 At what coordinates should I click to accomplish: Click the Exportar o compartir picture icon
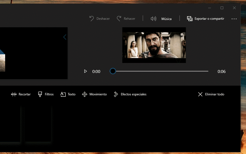tap(190, 18)
